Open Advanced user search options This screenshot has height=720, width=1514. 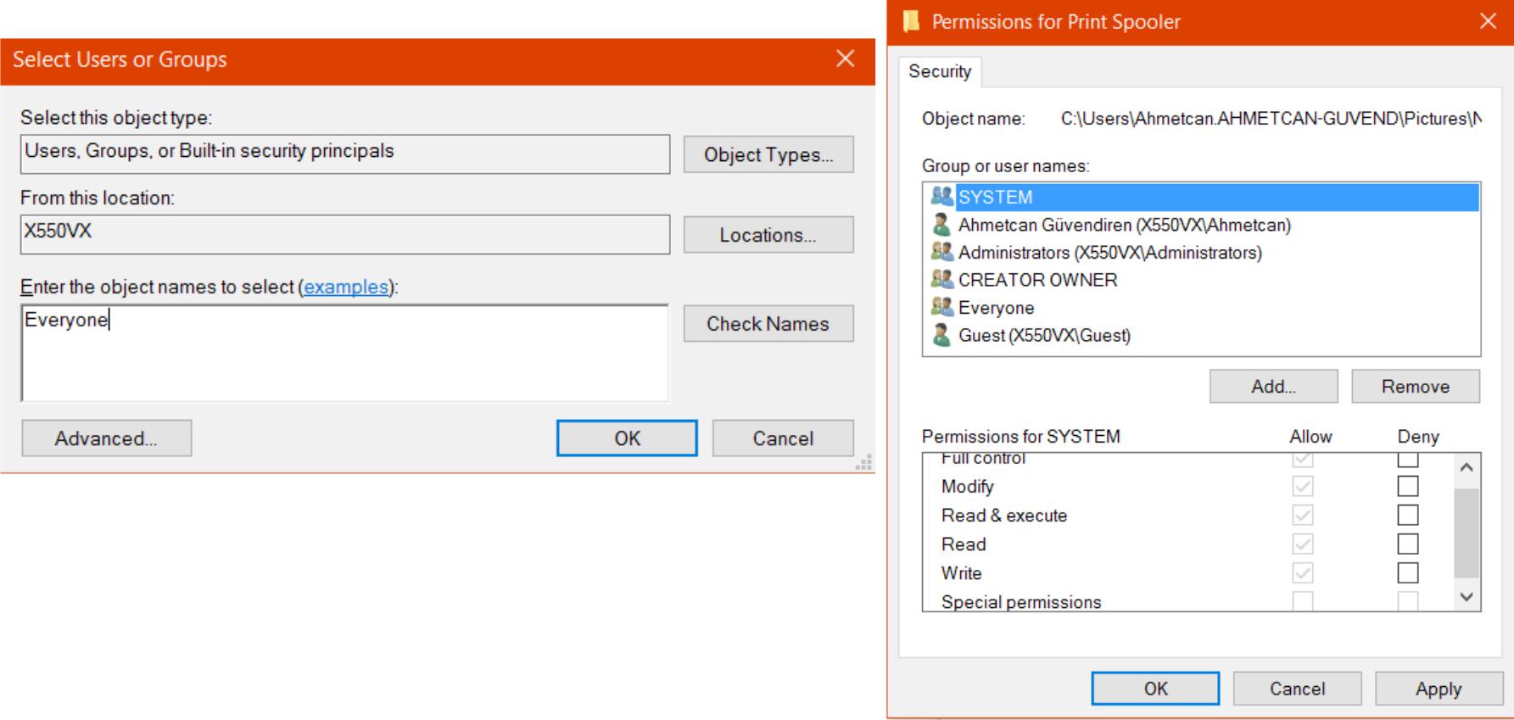(106, 438)
